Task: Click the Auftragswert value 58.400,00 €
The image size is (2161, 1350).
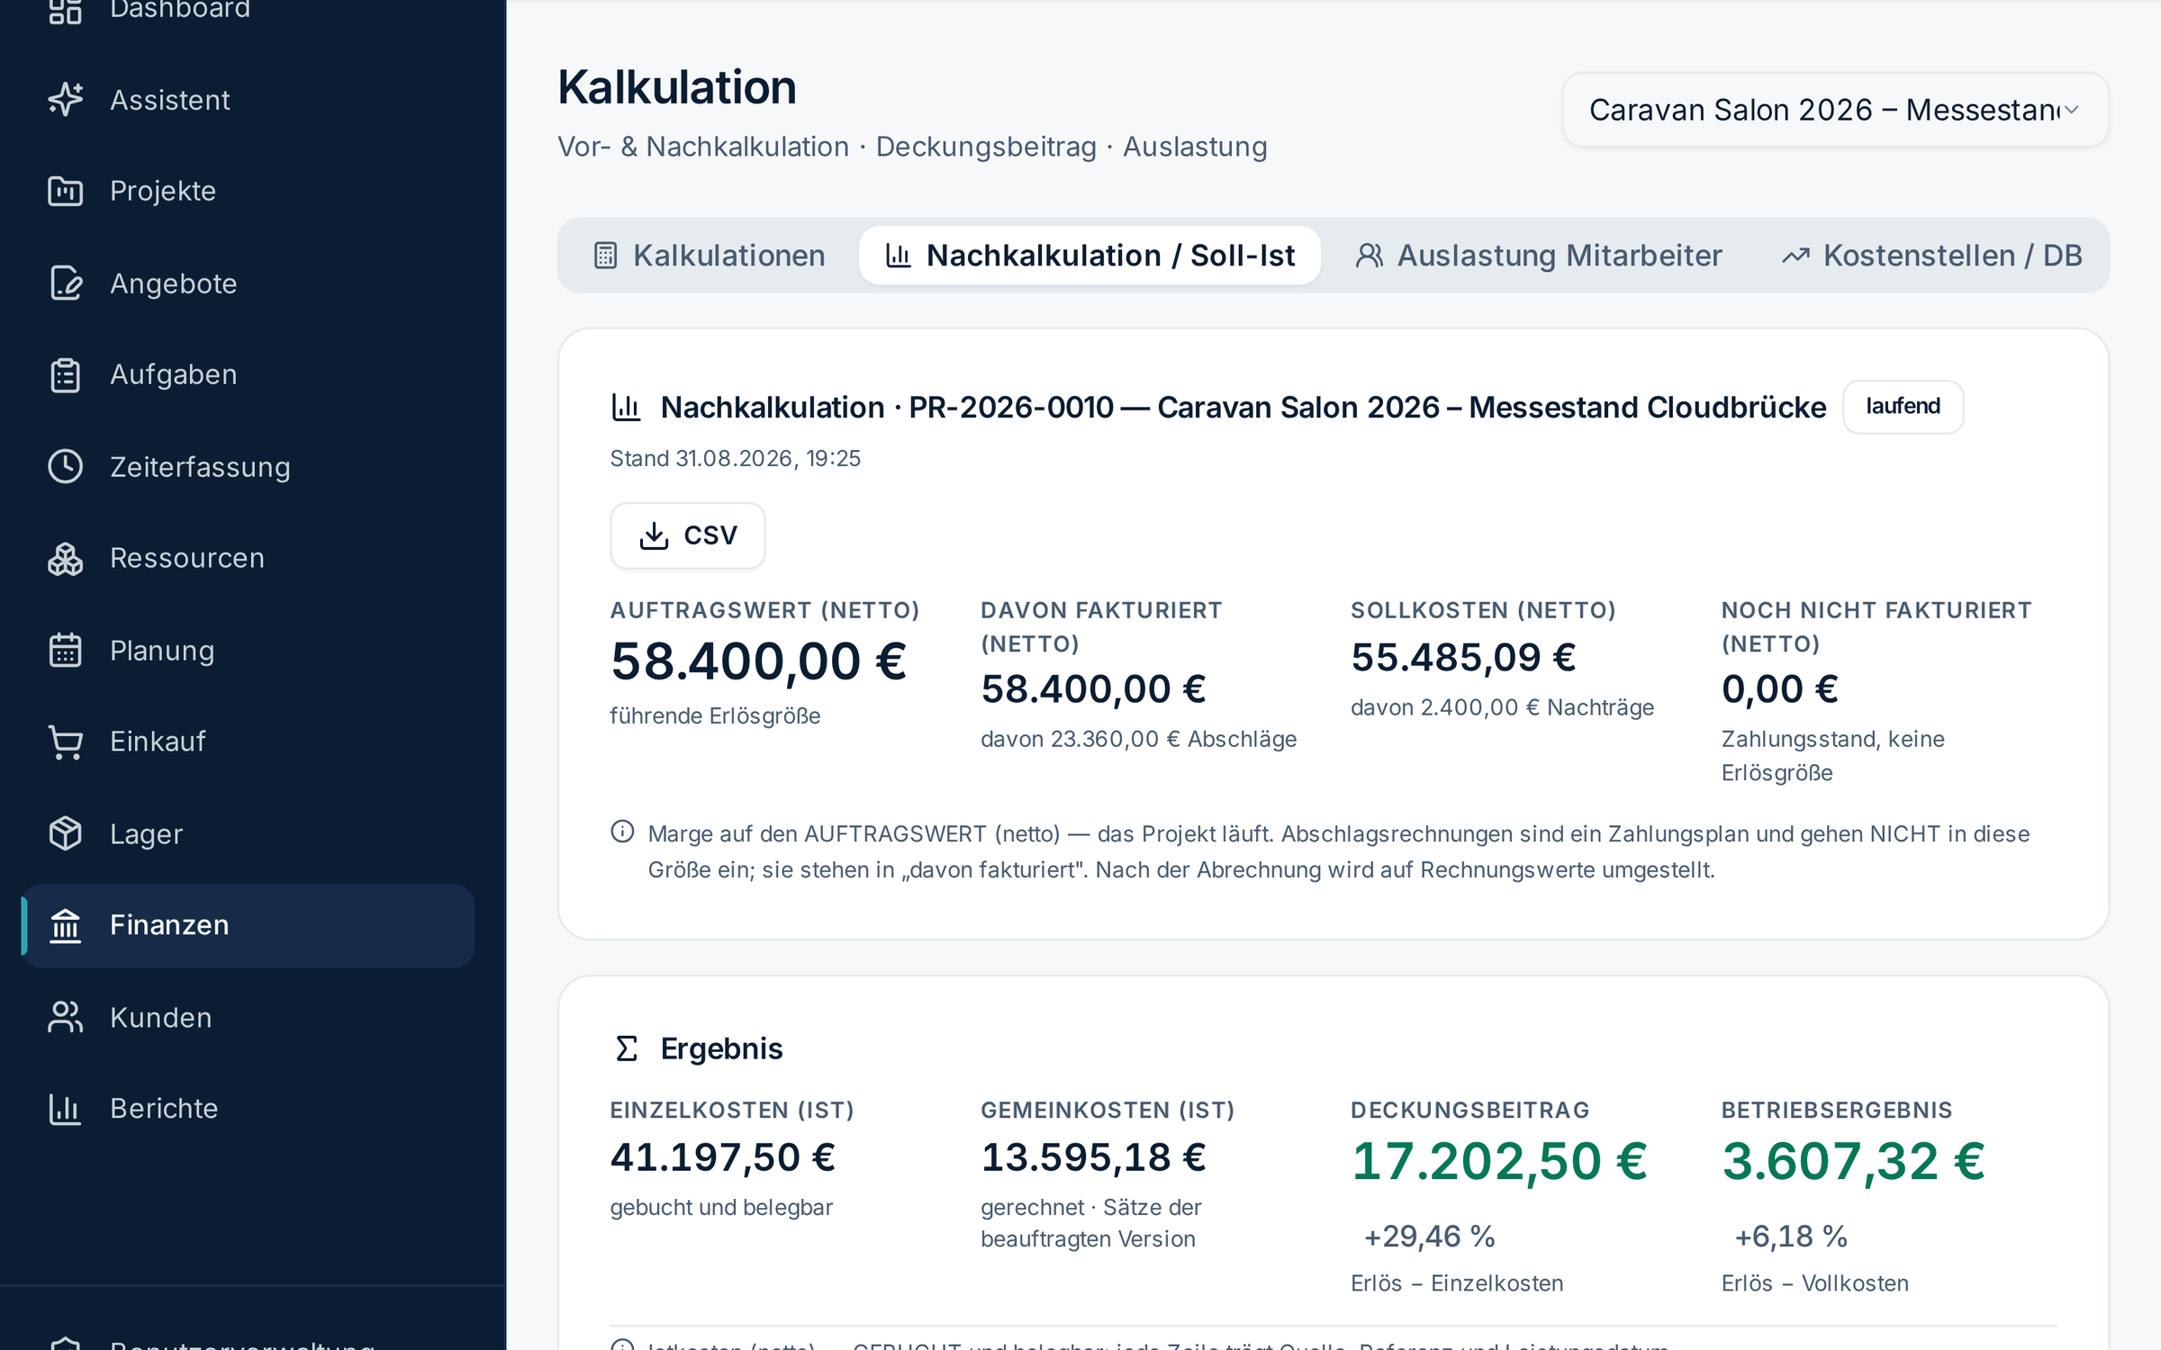Action: (x=759, y=661)
